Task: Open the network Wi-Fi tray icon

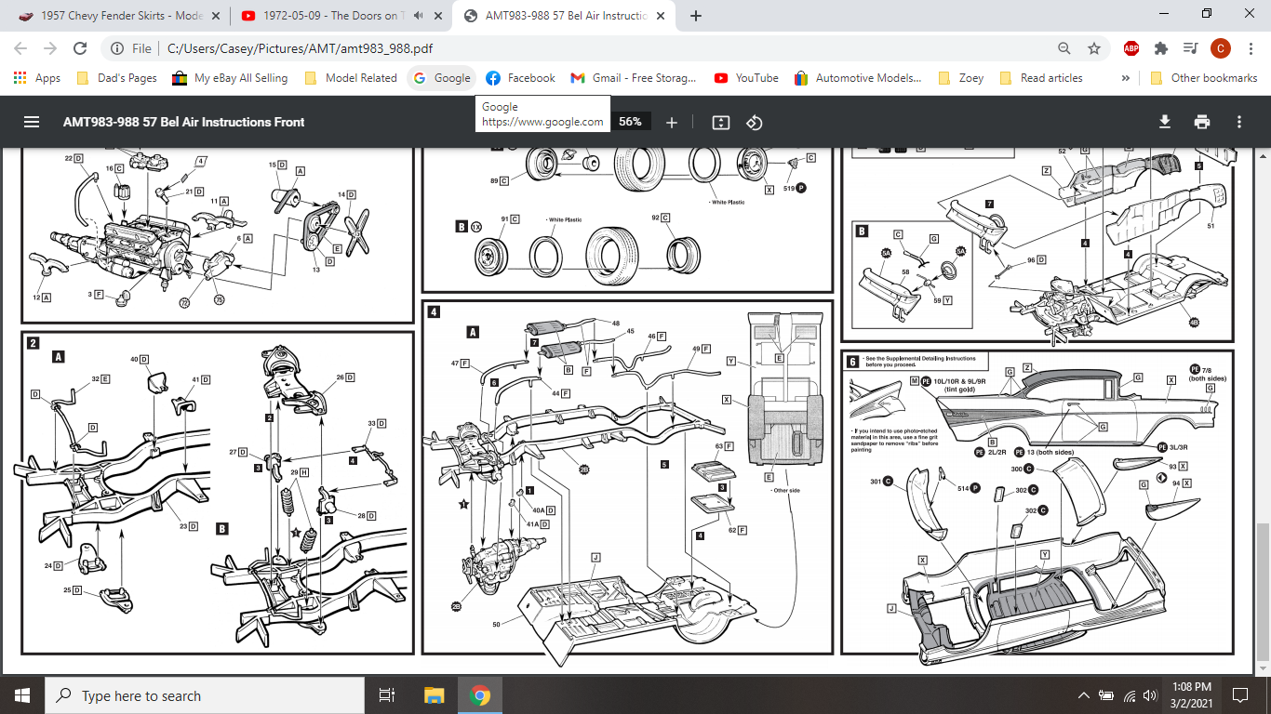Action: [x=1129, y=695]
